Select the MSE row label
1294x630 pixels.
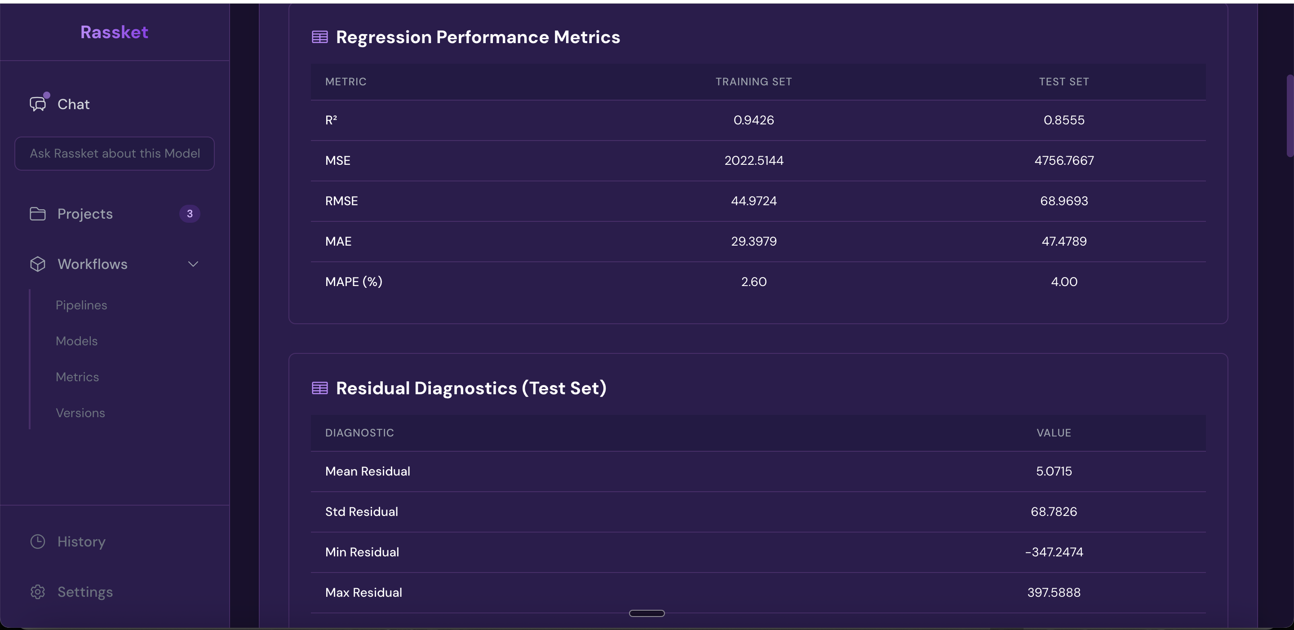[337, 160]
